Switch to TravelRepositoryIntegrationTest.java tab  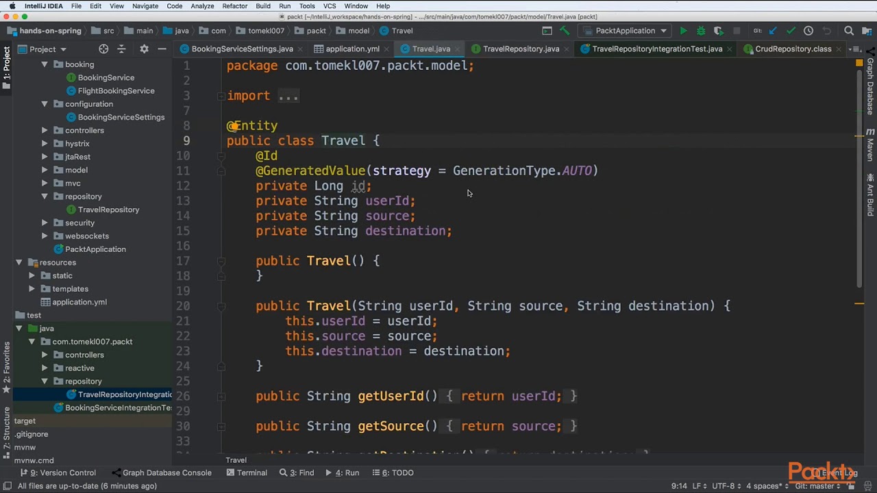(656, 49)
